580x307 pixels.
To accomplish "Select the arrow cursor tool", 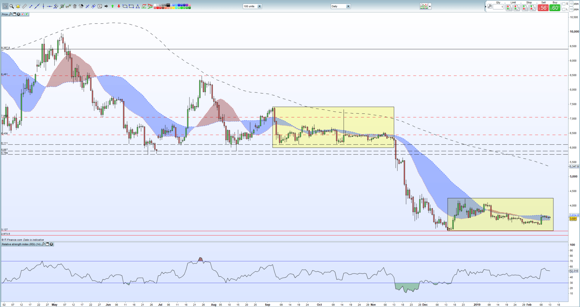I will coord(5,6).
